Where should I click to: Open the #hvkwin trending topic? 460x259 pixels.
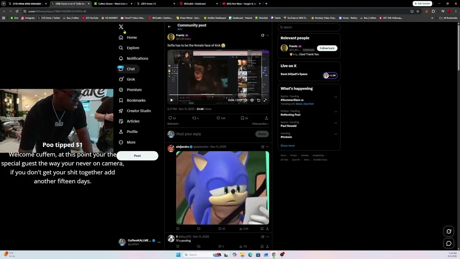286,137
